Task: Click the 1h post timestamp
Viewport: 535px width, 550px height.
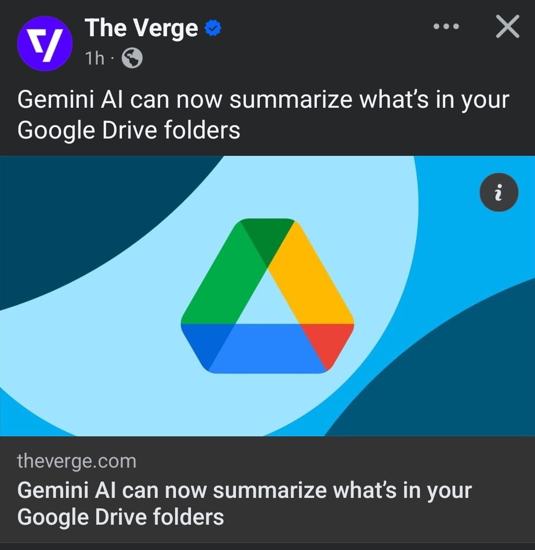Action: point(95,59)
